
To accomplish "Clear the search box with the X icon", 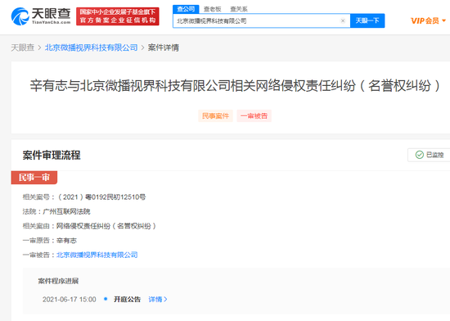I will tap(343, 20).
